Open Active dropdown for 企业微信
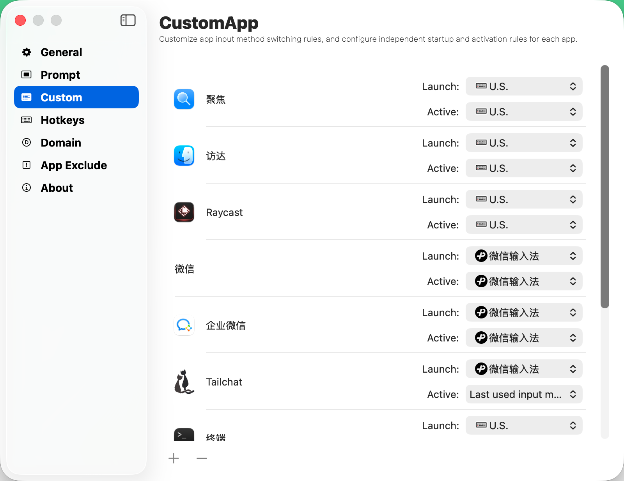The width and height of the screenshot is (624, 481). tap(524, 338)
